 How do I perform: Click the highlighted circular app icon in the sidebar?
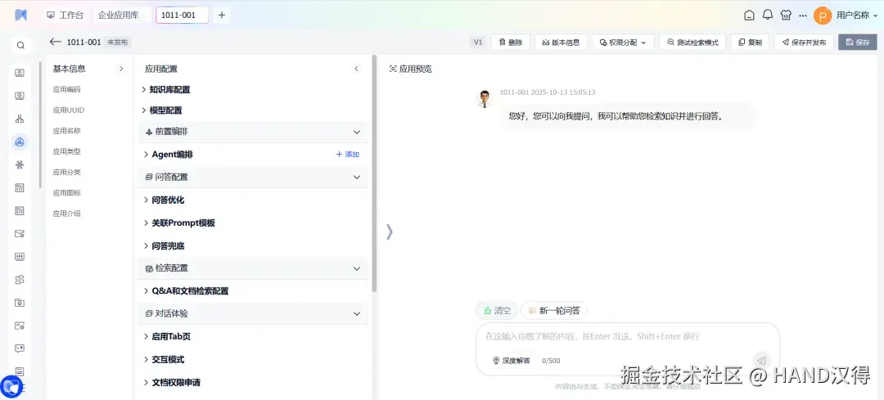tap(20, 142)
